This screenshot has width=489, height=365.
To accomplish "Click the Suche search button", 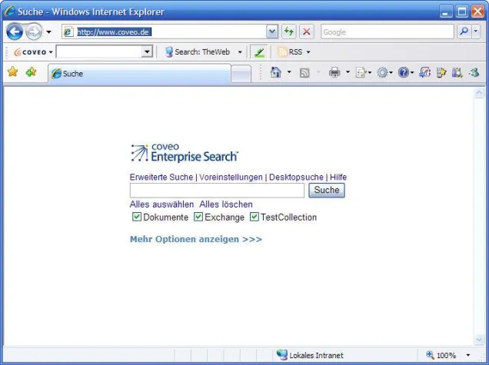I will (327, 191).
